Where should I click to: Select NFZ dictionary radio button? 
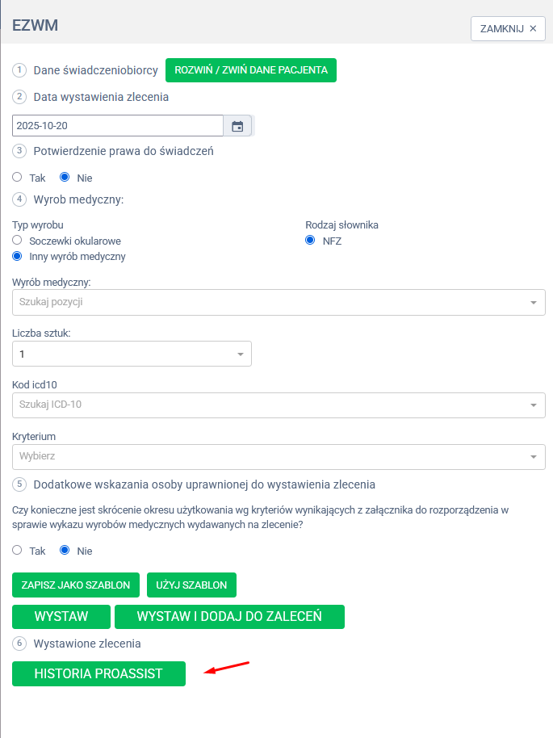[x=310, y=241]
